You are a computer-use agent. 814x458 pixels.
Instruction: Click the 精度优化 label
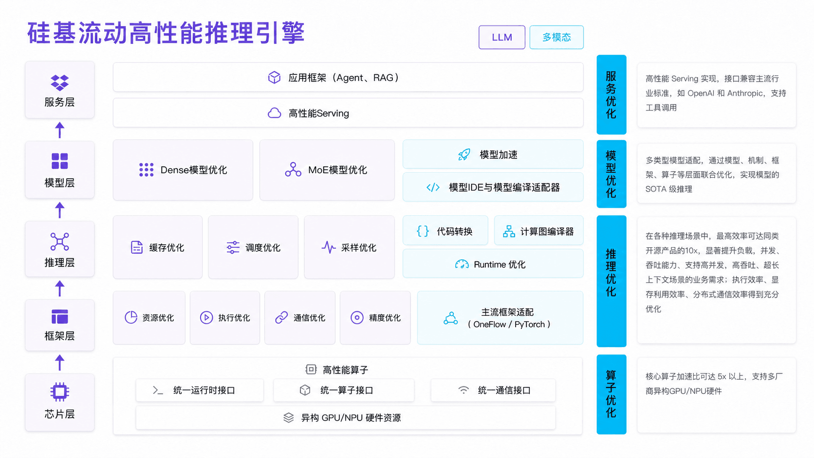coord(385,318)
